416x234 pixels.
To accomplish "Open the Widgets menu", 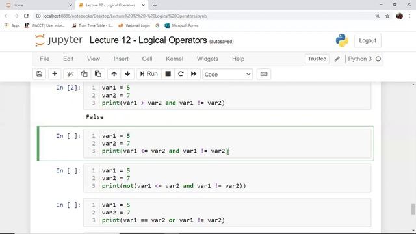I will [x=207, y=59].
